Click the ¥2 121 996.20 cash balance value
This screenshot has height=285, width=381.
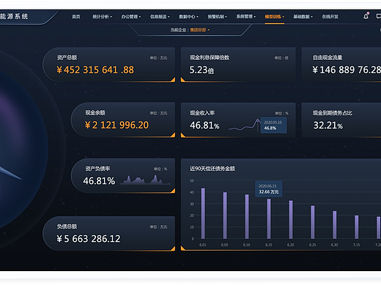click(x=116, y=125)
